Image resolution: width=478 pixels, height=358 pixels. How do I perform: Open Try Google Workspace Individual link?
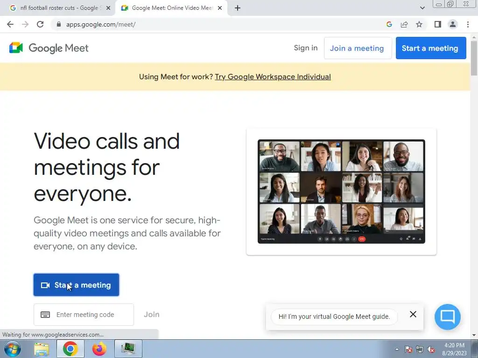(273, 77)
